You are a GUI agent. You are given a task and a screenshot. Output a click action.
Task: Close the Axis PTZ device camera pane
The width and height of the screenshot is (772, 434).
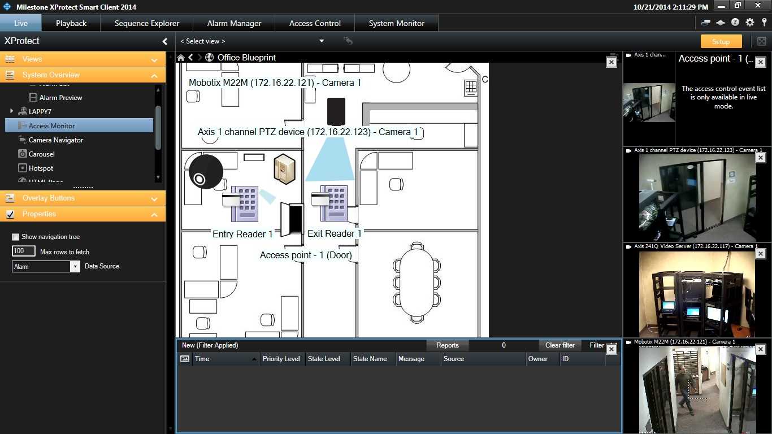tap(761, 158)
